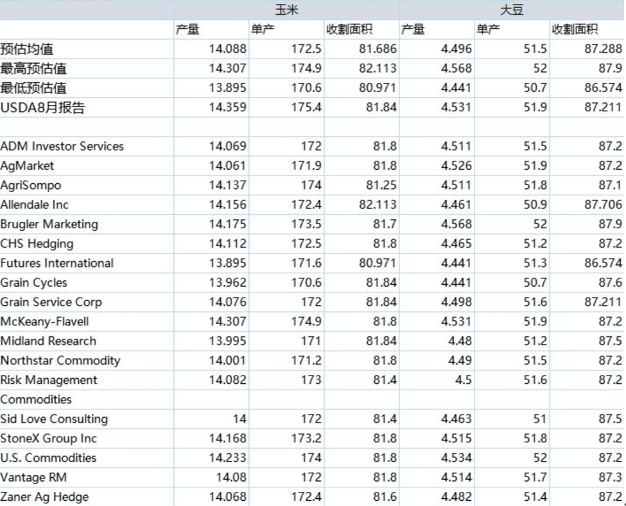The height and width of the screenshot is (506, 626).
Task: Select the AgriSompo row label
Action: point(31,185)
